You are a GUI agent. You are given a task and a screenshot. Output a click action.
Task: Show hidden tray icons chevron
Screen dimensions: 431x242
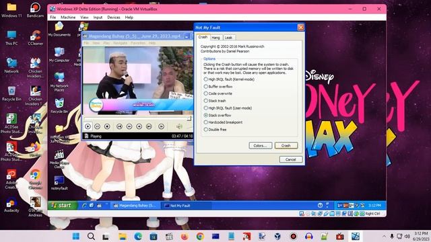point(384,236)
